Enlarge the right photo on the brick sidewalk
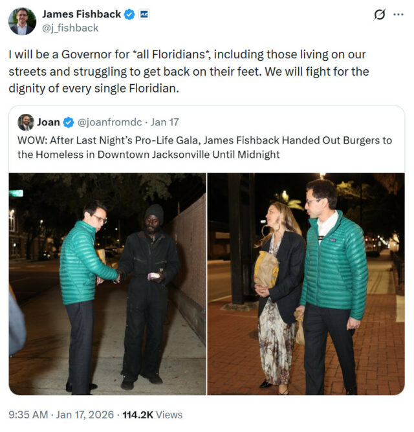Image resolution: width=414 pixels, height=432 pixels. pos(306,284)
